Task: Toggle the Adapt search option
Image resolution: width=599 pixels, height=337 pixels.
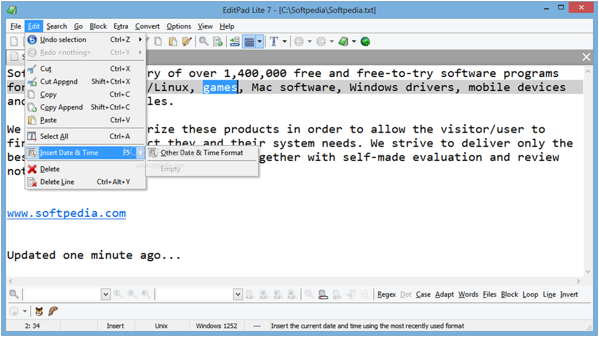Action: coord(444,294)
